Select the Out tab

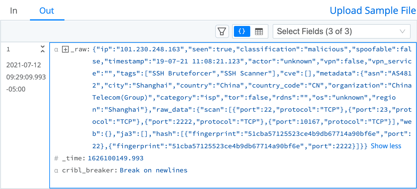[47, 11]
